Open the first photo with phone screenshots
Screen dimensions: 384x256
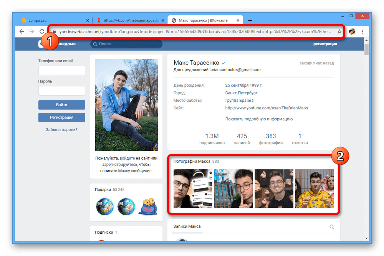tap(193, 189)
